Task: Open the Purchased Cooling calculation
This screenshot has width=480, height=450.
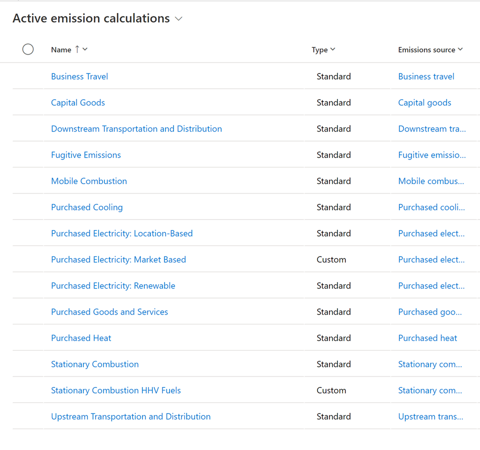Action: 87,207
